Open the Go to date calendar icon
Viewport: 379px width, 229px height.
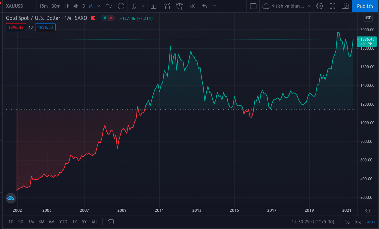coord(111,222)
